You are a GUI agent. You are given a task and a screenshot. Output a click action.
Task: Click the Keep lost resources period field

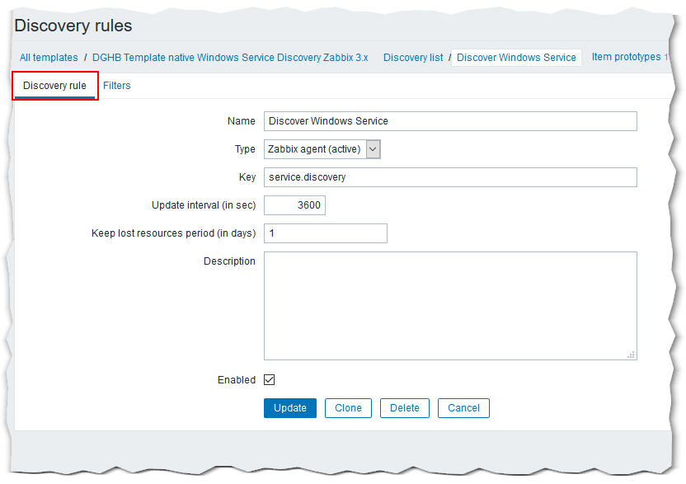(325, 233)
